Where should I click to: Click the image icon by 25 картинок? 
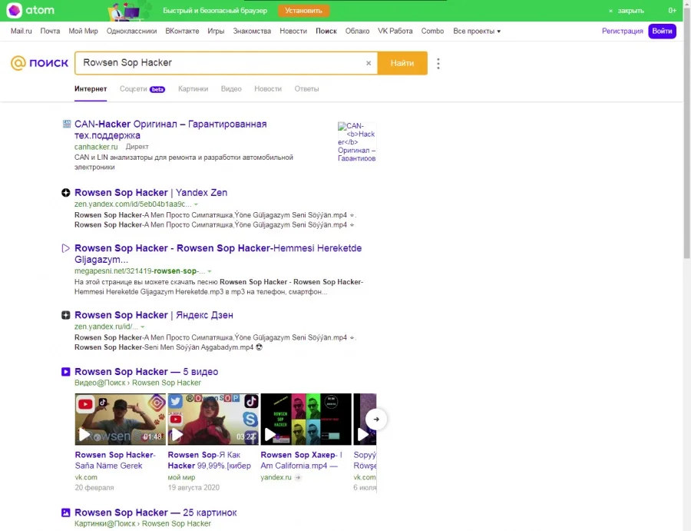point(66,513)
